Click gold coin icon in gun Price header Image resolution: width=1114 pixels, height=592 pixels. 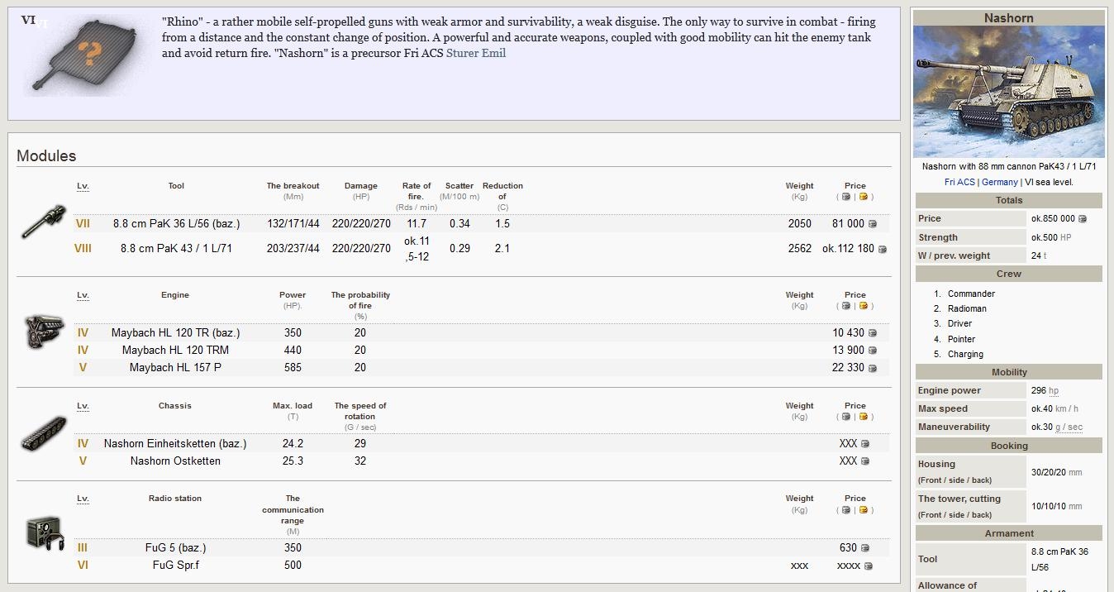864,197
